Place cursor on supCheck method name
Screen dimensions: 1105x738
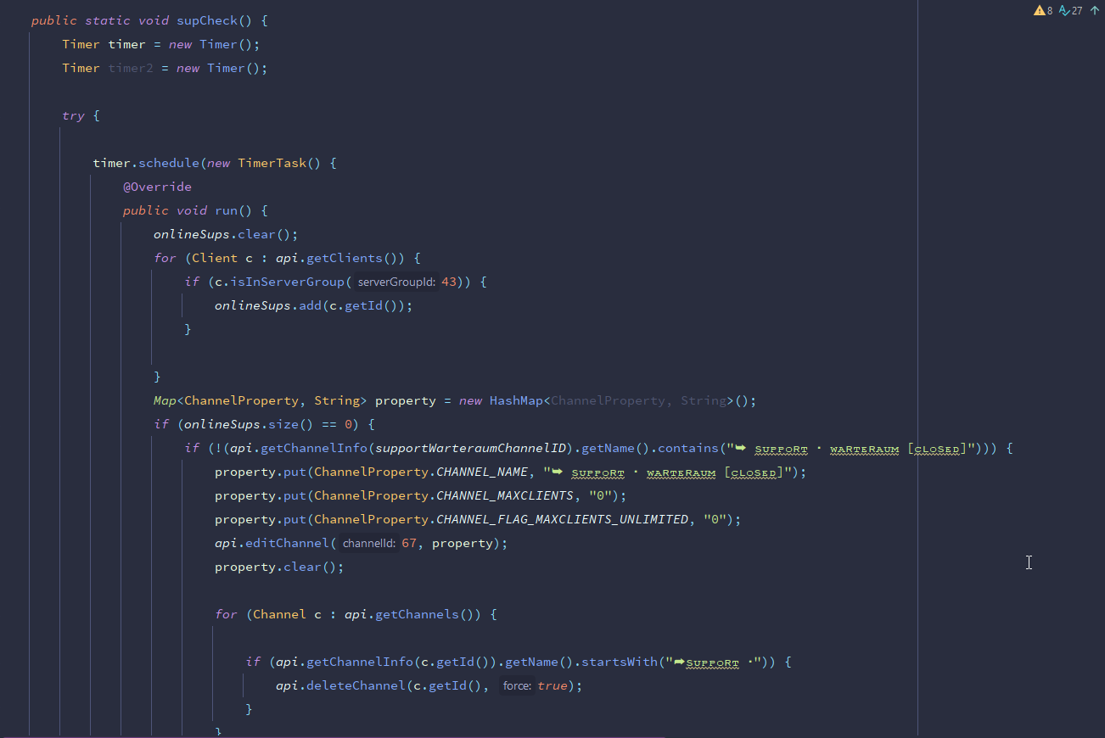point(208,20)
